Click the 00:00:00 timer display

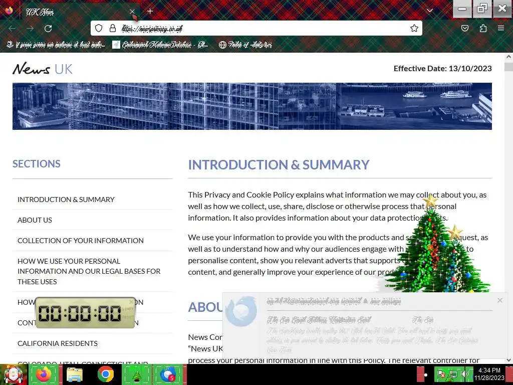(80, 314)
